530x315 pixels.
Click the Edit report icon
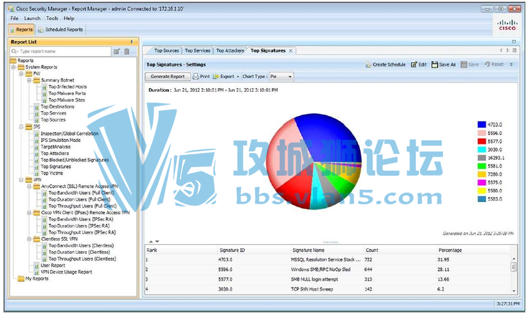click(x=414, y=65)
